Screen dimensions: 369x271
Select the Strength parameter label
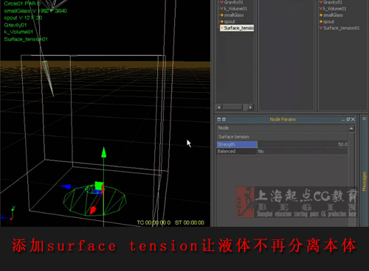[x=237, y=144]
